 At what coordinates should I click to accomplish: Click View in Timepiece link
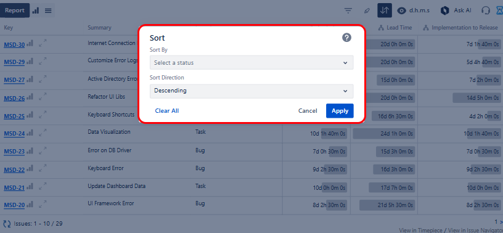[420, 231]
